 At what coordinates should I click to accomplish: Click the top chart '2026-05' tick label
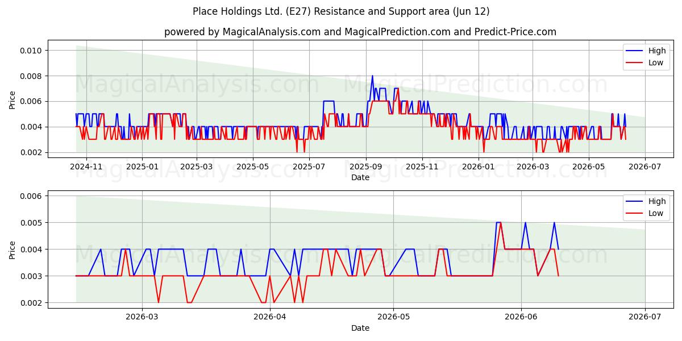click(x=589, y=167)
